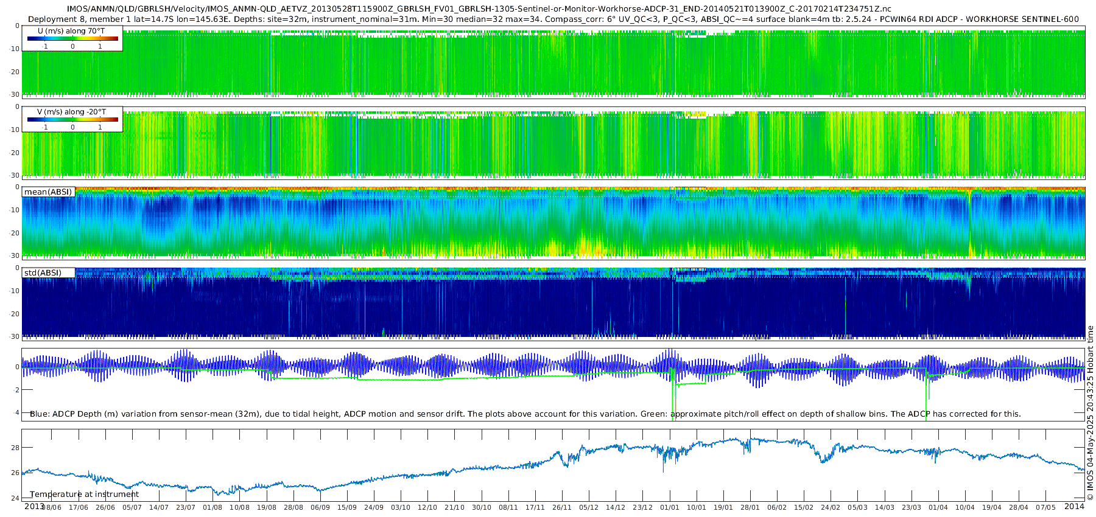Select the 07/05 date tick label
The width and height of the screenshot is (1096, 517).
[1045, 507]
